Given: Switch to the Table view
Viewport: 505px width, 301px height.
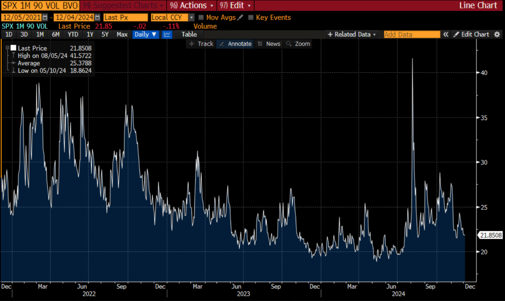Looking at the screenshot, I should click(189, 34).
